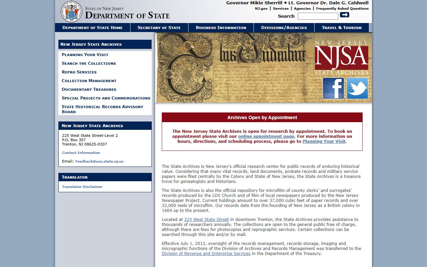The height and width of the screenshot is (267, 427).
Task: Open the Divisions/Agencies menu
Action: [284, 28]
